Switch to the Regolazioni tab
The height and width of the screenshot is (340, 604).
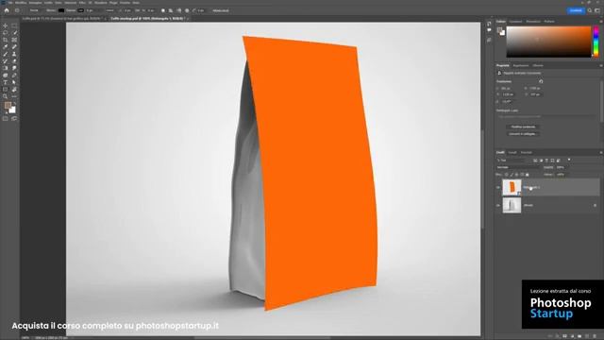[521, 66]
